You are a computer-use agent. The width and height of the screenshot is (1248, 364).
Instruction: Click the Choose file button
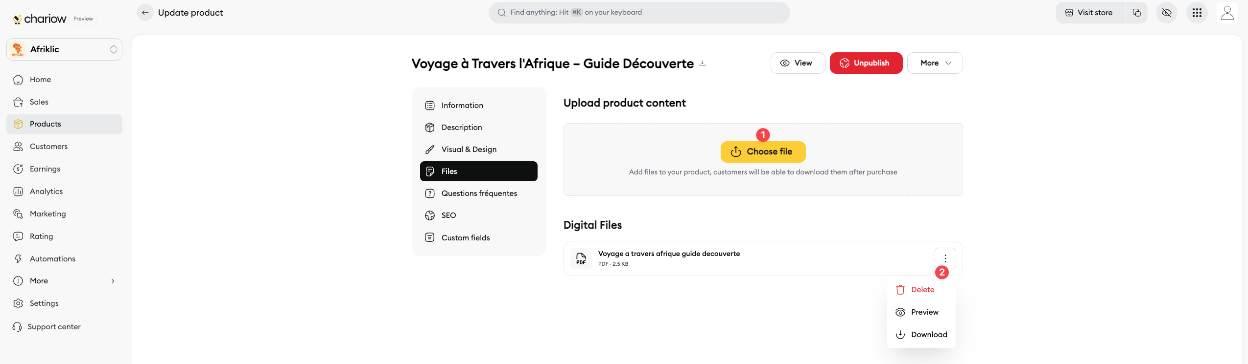(x=763, y=152)
